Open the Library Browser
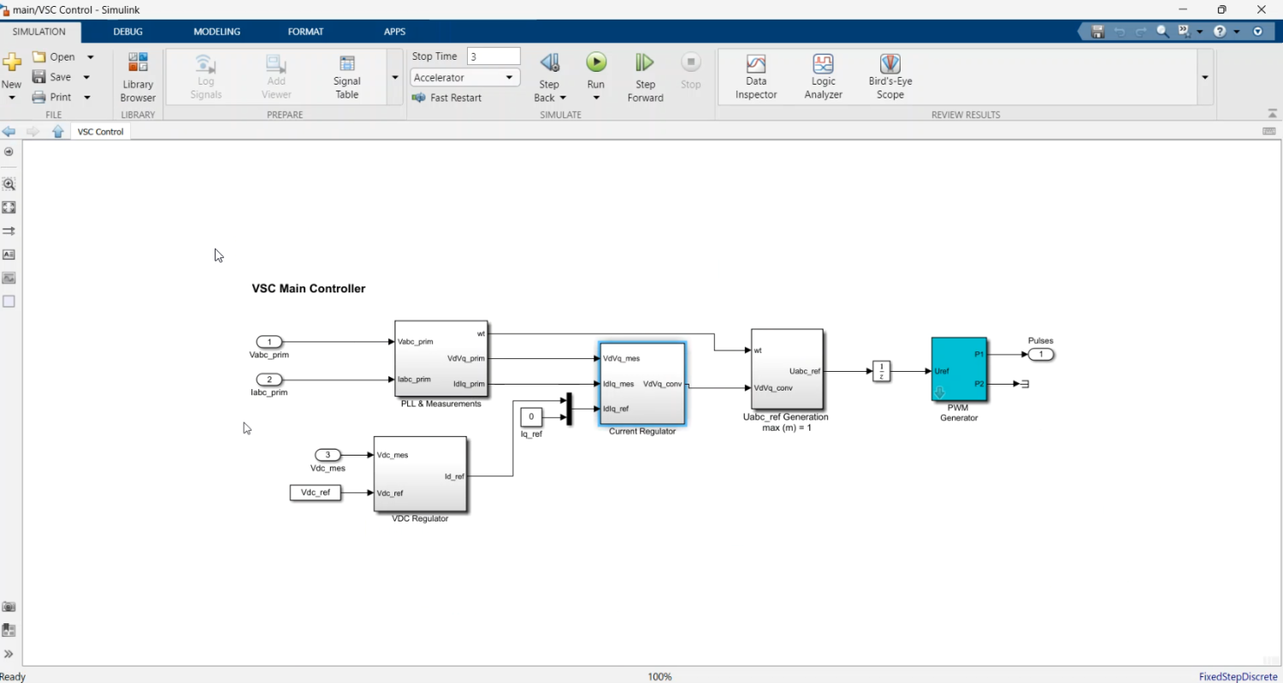Viewport: 1283px width, 683px height. pos(138,77)
